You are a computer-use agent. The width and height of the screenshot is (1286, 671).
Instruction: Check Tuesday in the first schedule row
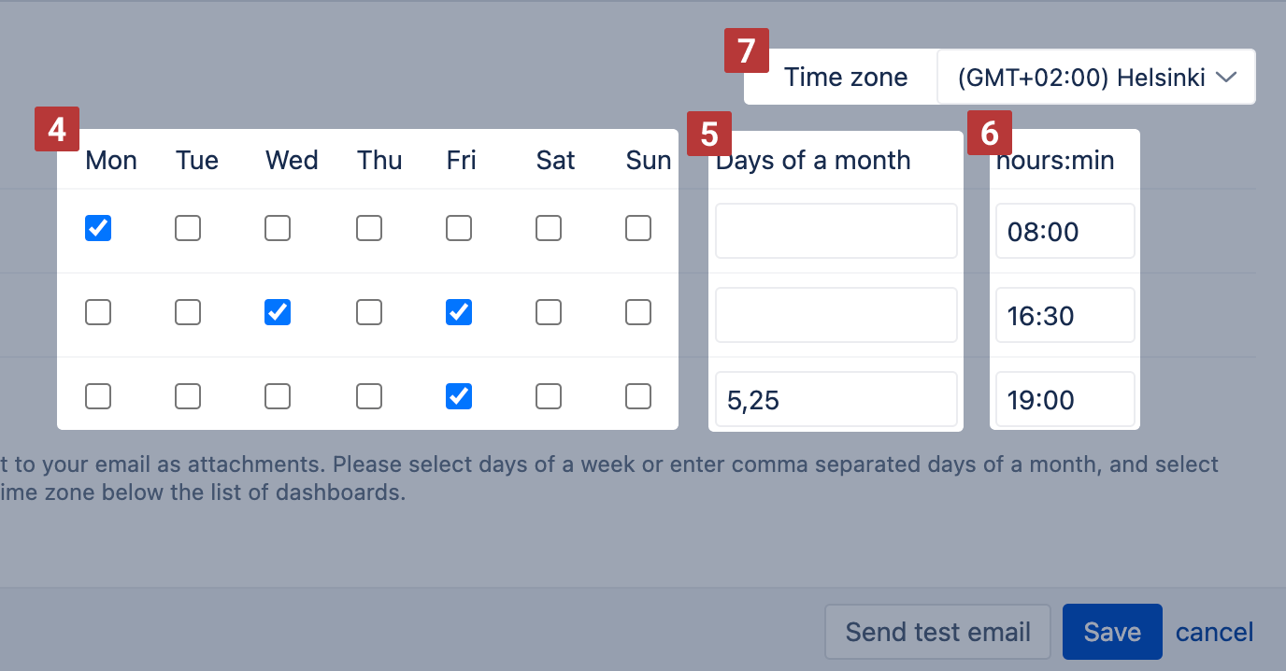[x=187, y=228]
